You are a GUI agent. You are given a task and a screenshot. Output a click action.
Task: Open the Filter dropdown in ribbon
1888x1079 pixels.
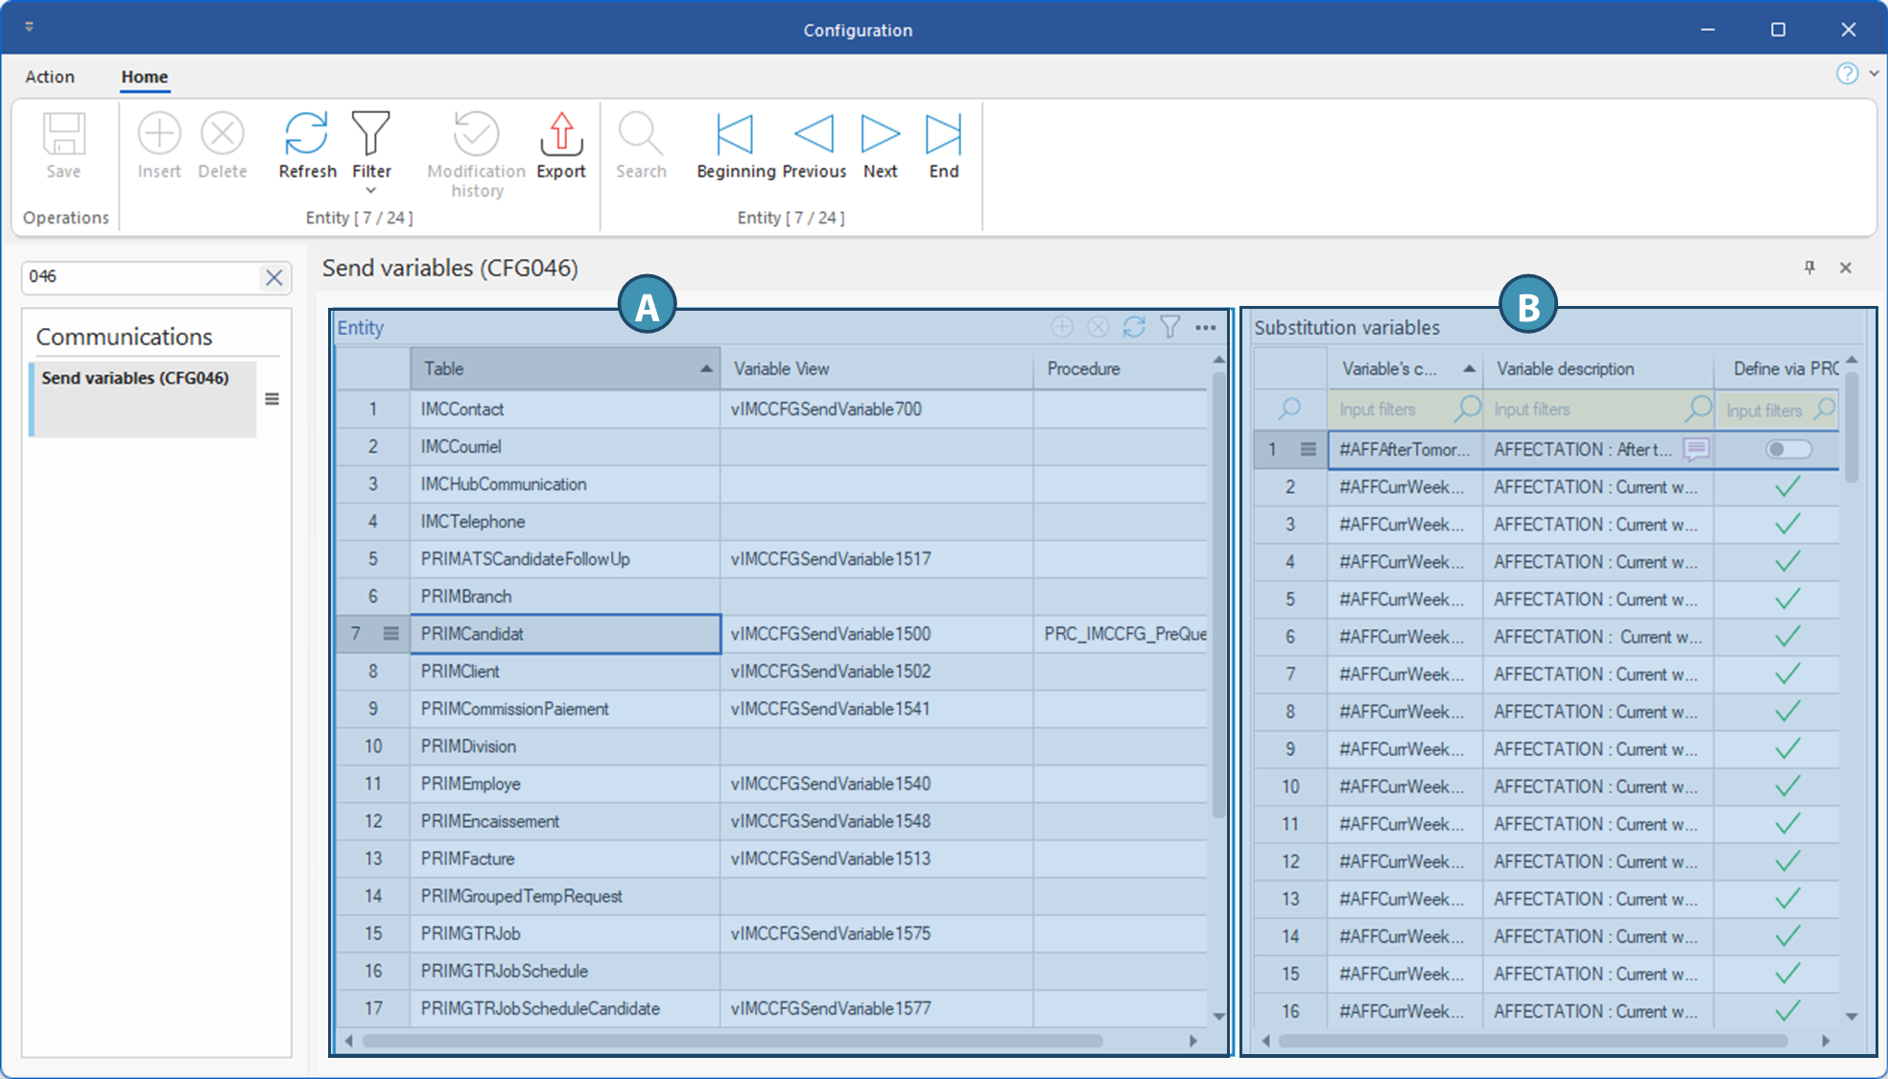tap(371, 190)
